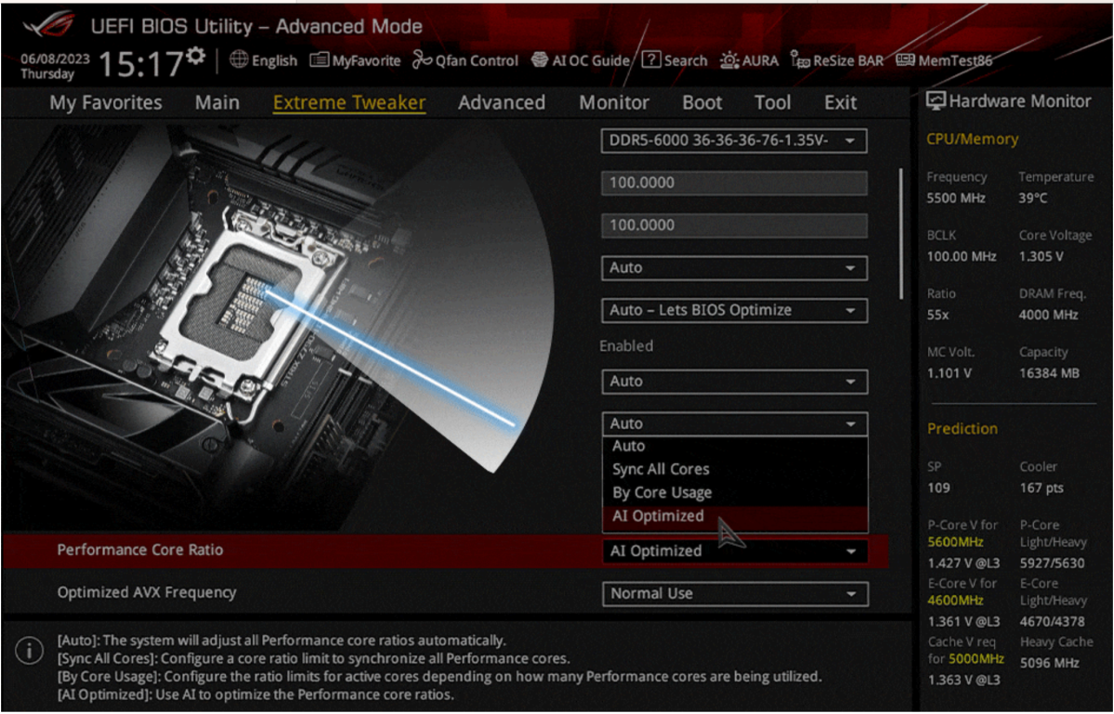
Task: Click the 06/08/2023 Thursday date
Action: [55, 66]
